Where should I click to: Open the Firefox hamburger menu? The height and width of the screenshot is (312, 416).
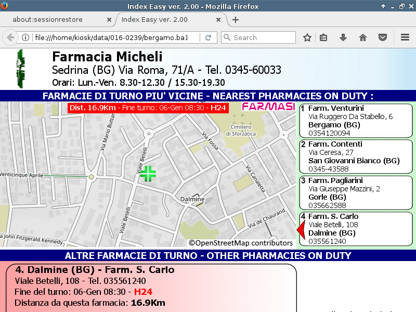[405, 37]
